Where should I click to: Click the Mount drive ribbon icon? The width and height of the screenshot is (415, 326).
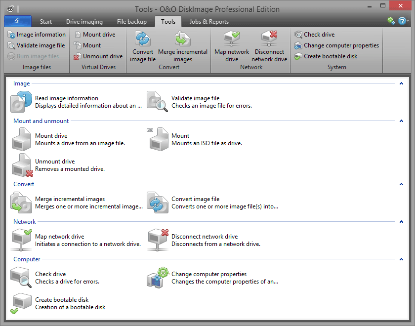pos(78,35)
